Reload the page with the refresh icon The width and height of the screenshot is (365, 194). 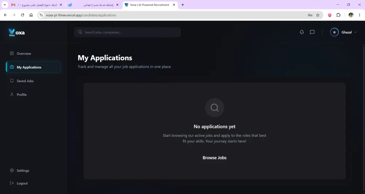(x=23, y=15)
